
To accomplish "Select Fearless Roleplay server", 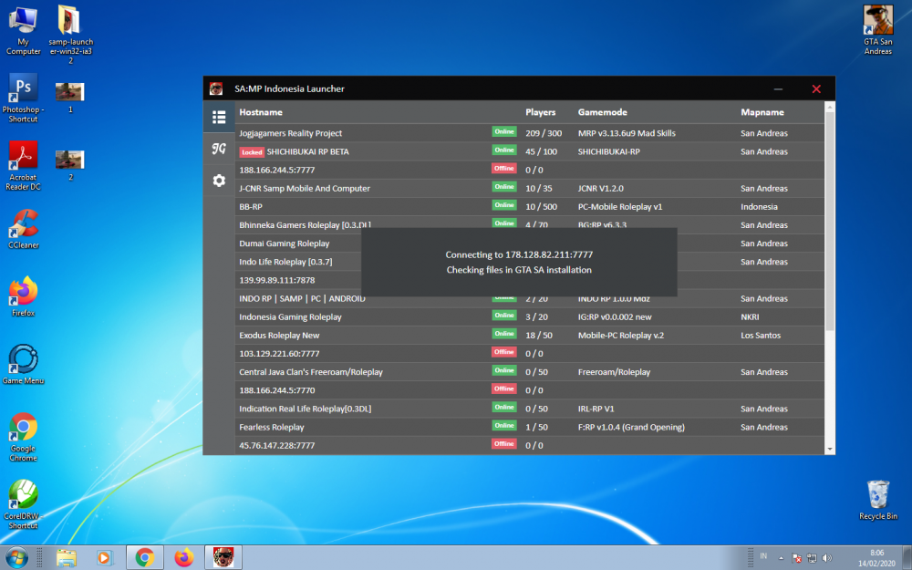I will tap(530, 427).
